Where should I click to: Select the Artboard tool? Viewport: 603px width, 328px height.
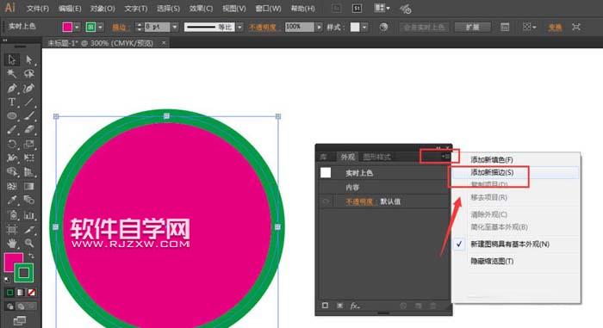(11, 229)
